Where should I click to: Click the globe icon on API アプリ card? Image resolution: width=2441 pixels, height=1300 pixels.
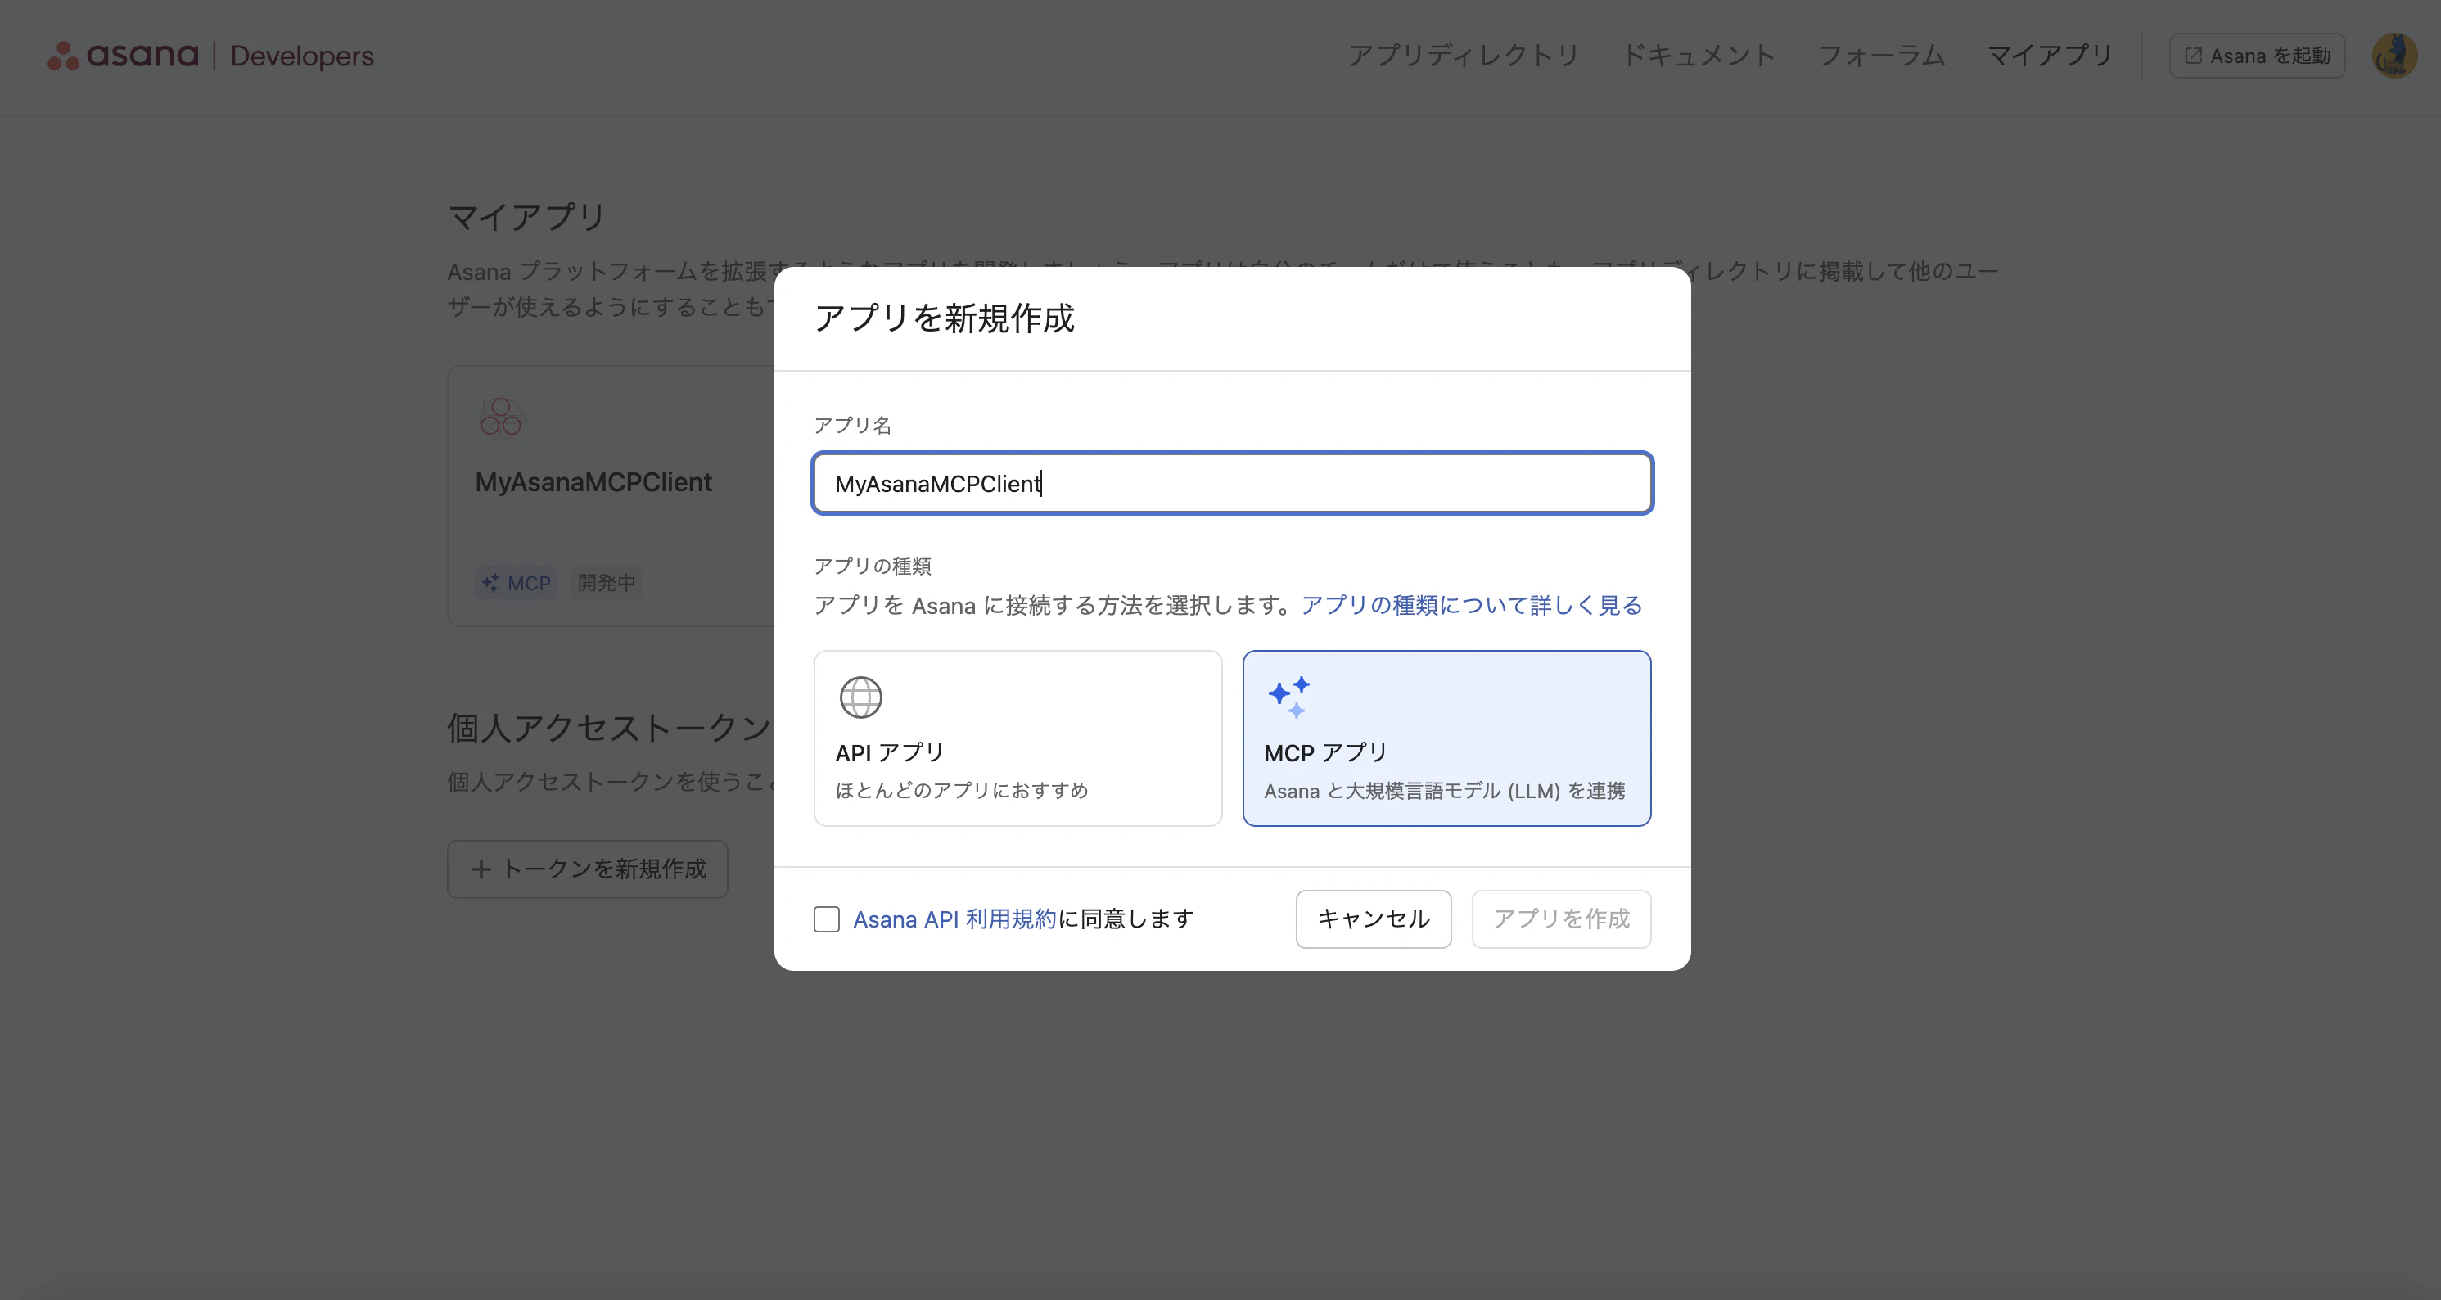pos(860,697)
